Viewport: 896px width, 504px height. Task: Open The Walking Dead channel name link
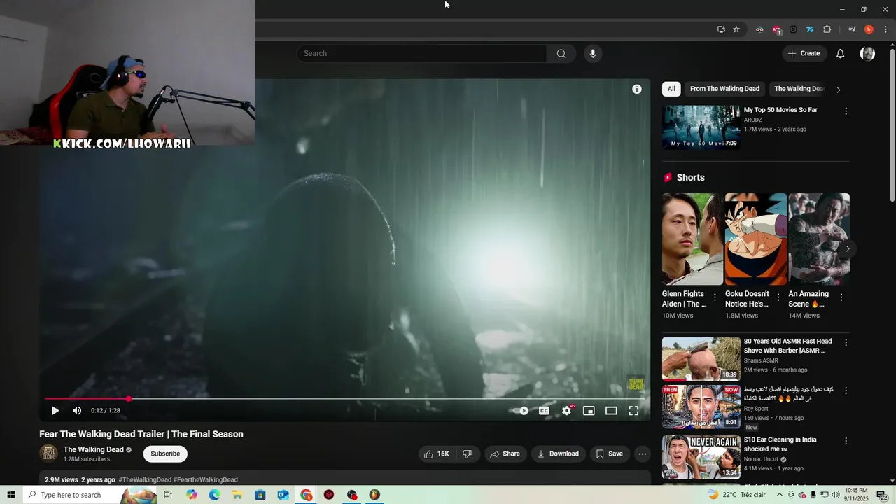click(94, 450)
